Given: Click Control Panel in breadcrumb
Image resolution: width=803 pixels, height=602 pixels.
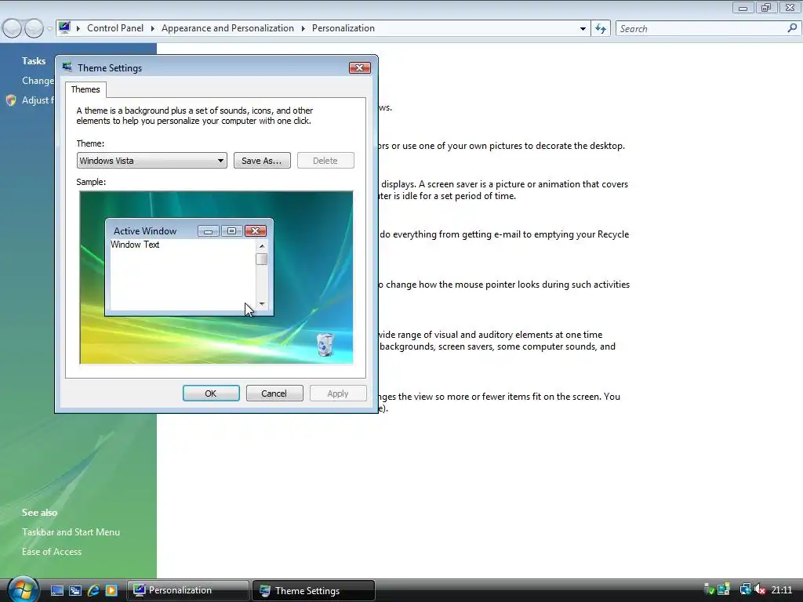Looking at the screenshot, I should [x=115, y=28].
